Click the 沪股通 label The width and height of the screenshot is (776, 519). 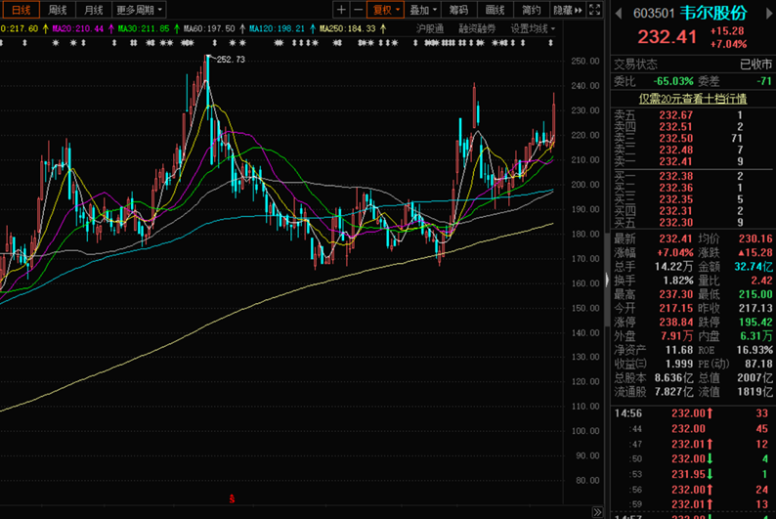430,28
